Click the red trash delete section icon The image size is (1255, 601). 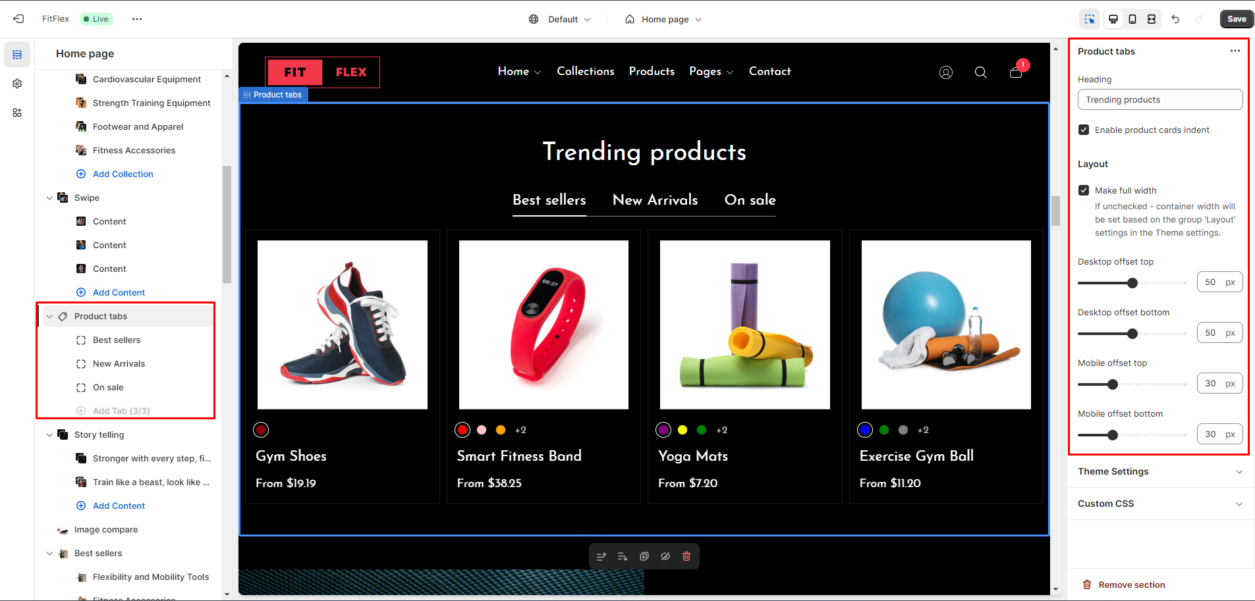686,556
